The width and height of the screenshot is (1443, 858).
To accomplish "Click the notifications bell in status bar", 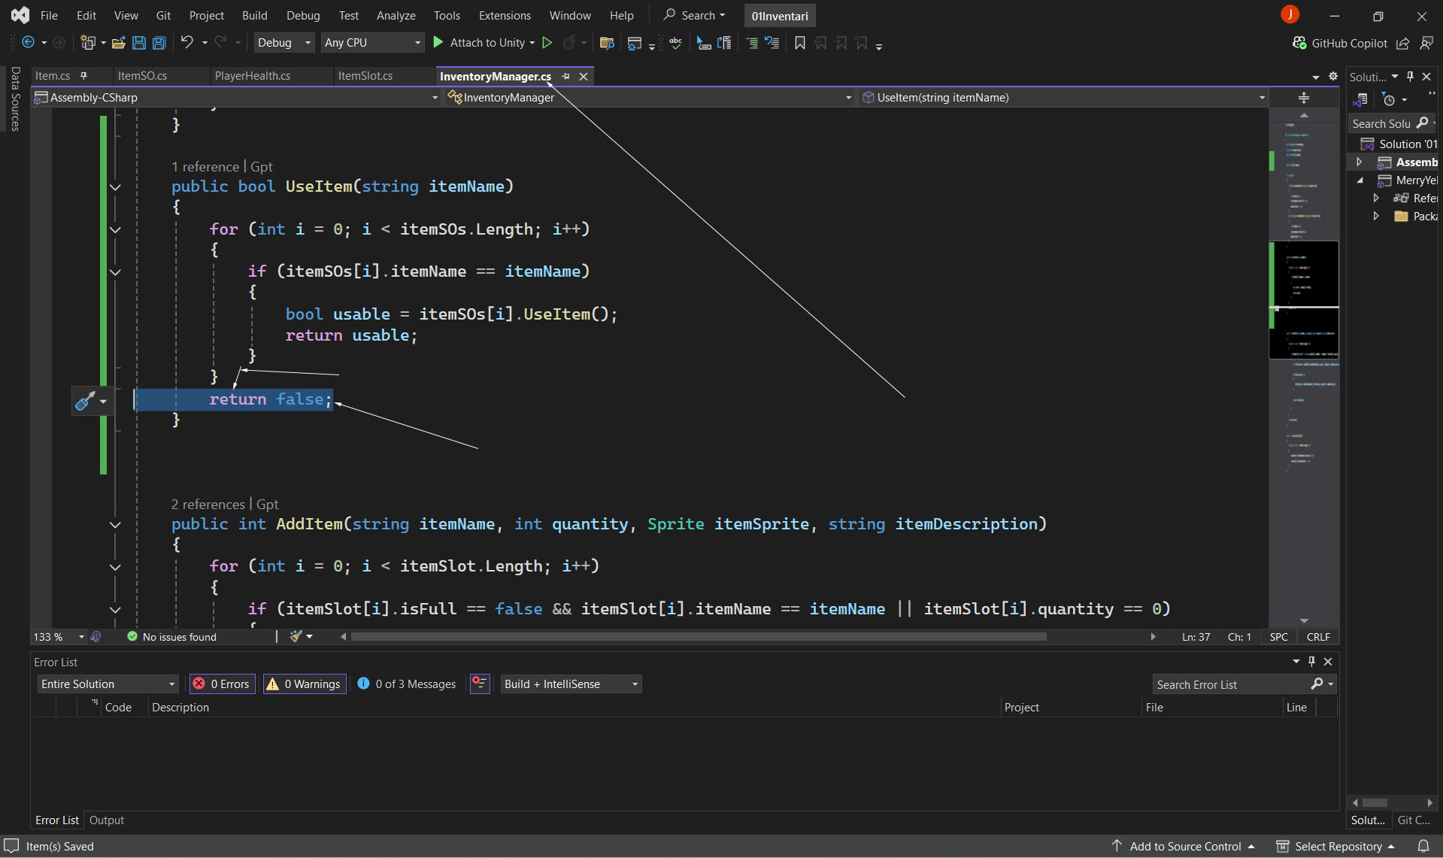I will 1423,846.
